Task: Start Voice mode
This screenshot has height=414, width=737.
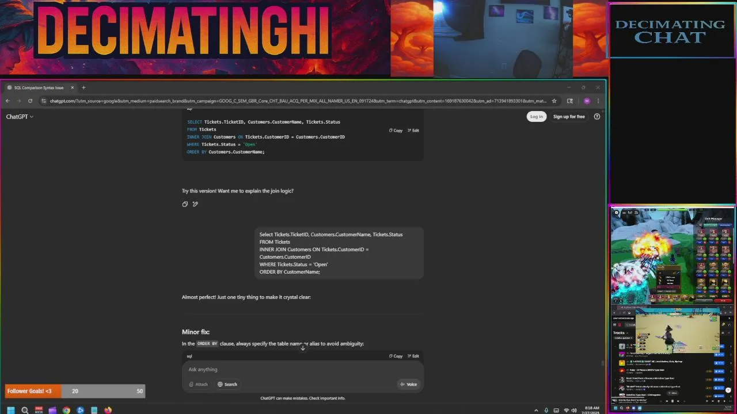Action: (408, 384)
